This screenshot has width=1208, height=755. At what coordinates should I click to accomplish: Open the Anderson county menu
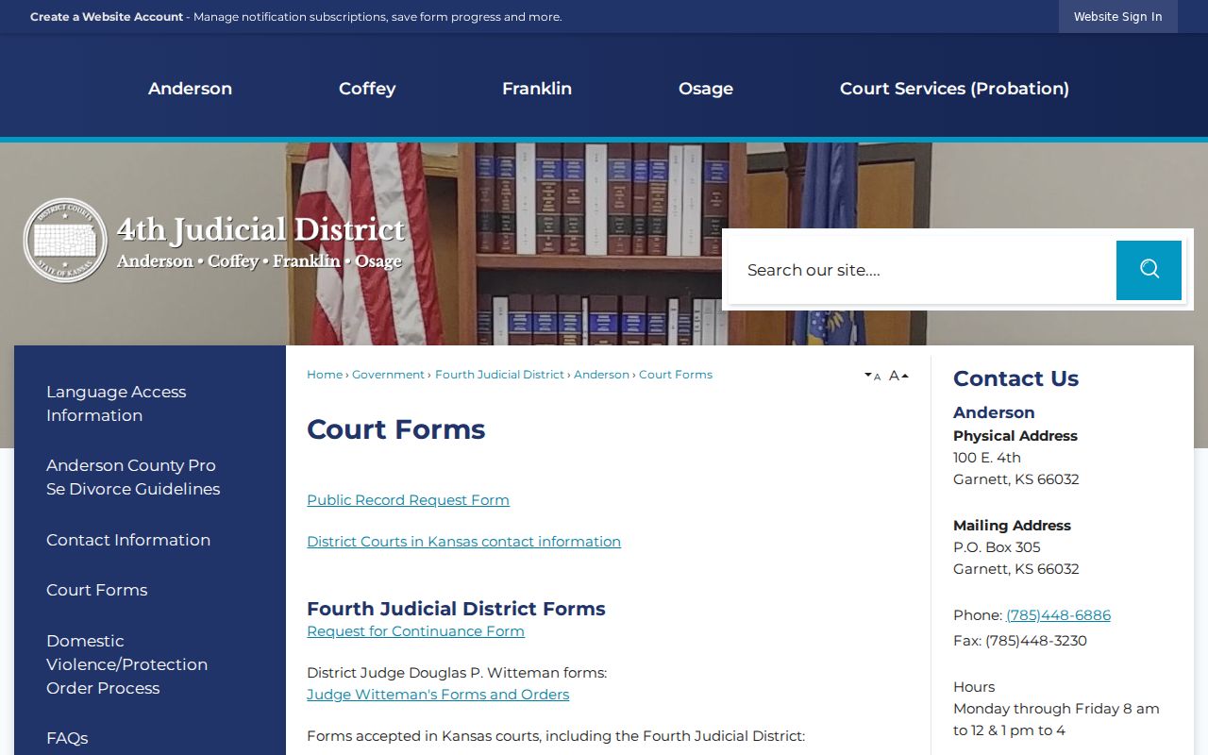coord(190,89)
